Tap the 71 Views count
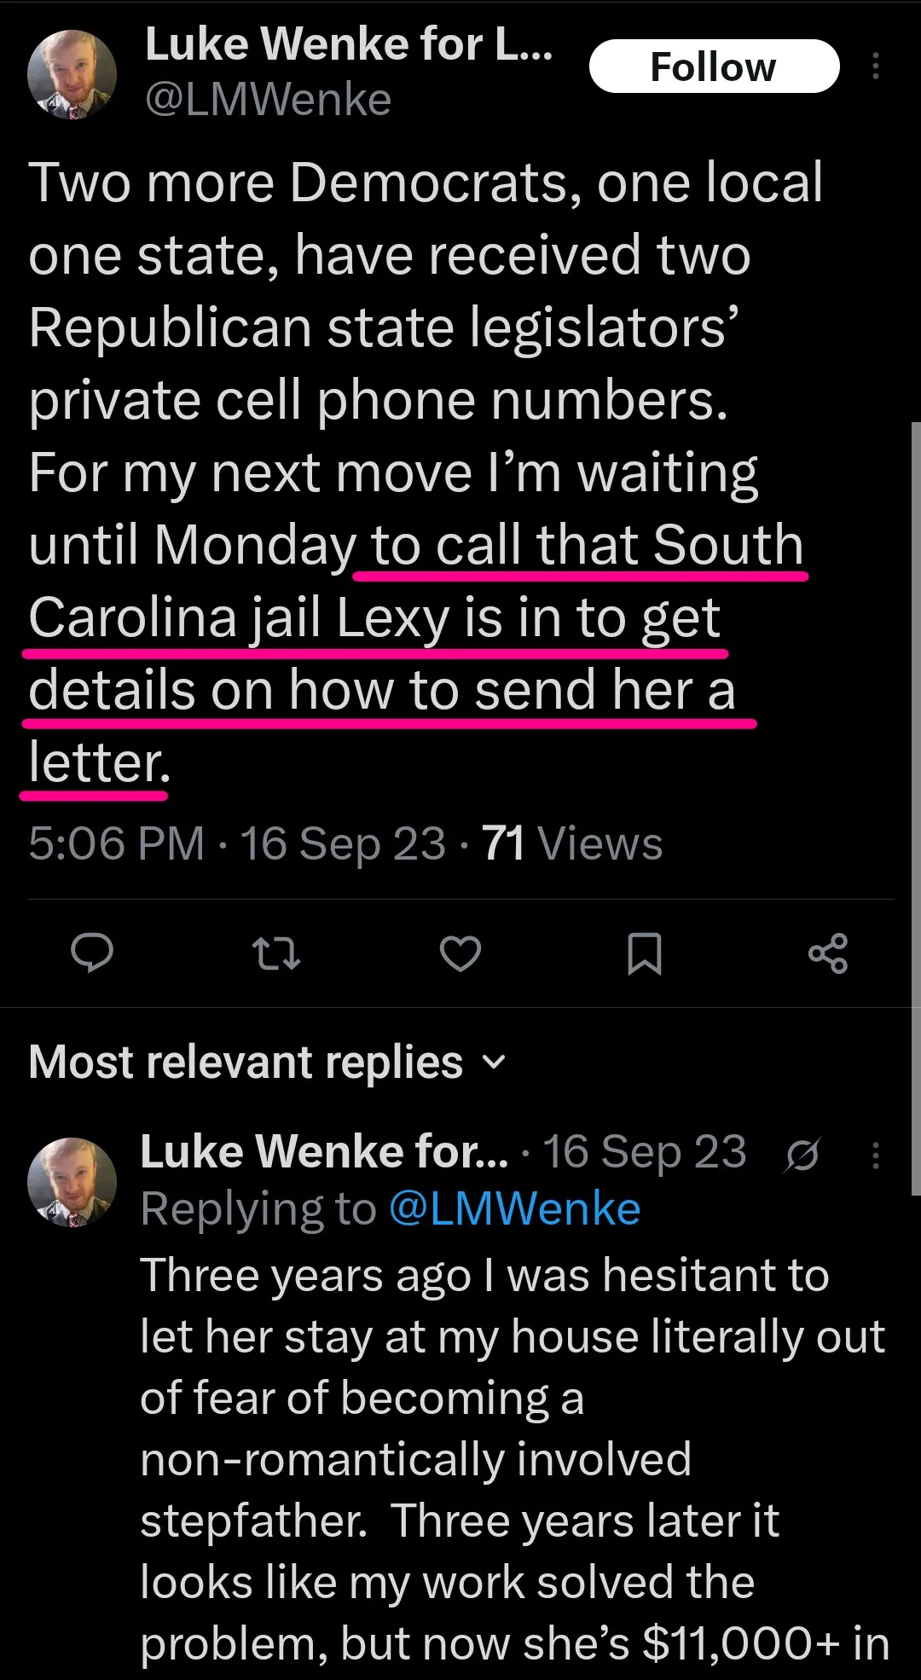The height and width of the screenshot is (1680, 921). click(x=572, y=843)
